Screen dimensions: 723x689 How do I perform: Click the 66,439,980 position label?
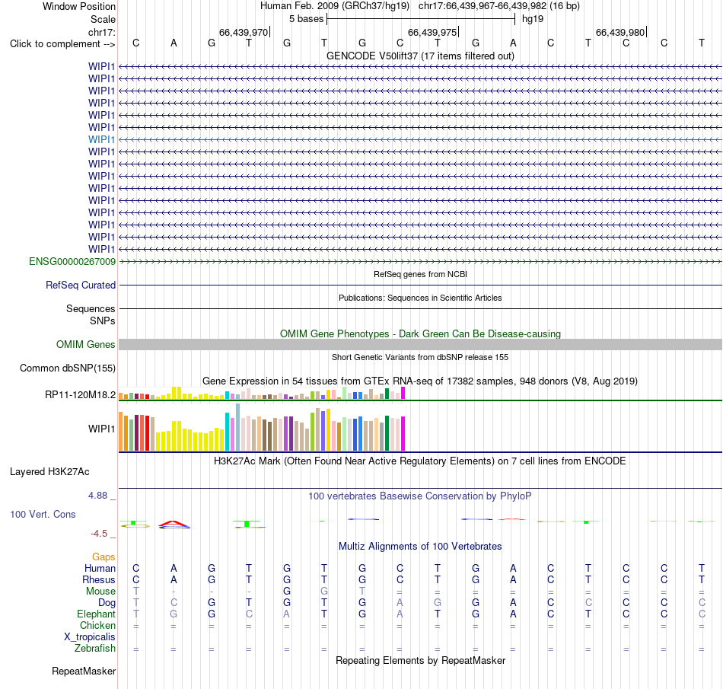[x=620, y=32]
